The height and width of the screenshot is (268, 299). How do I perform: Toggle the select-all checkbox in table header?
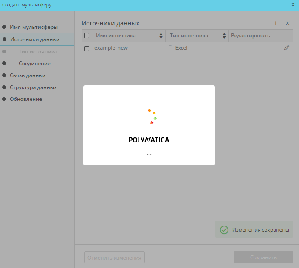(x=87, y=36)
